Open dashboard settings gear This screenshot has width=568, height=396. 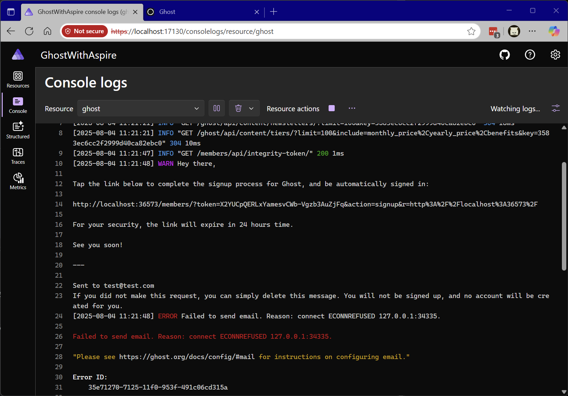click(x=555, y=55)
